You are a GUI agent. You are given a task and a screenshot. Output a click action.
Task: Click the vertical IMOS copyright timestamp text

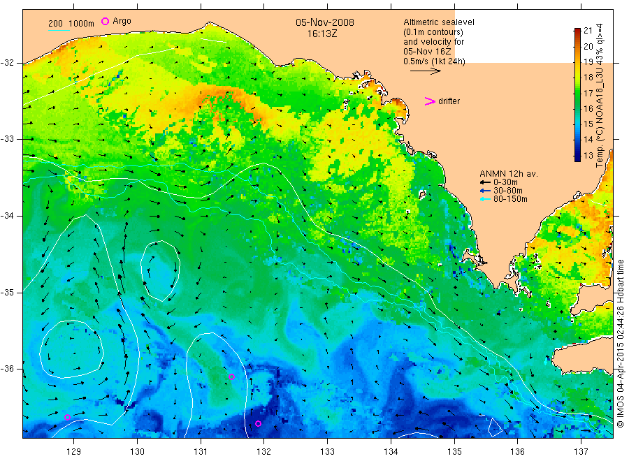click(620, 343)
